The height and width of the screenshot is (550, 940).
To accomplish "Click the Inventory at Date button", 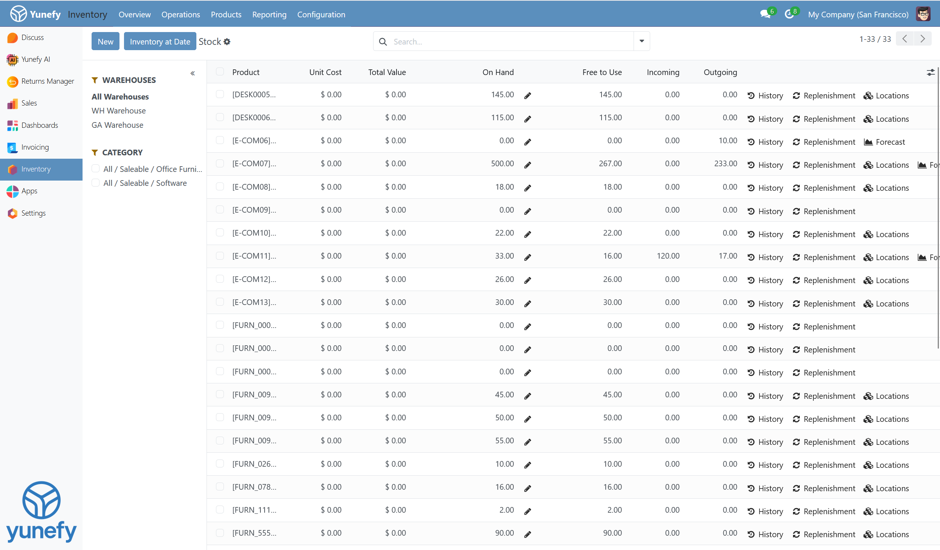I will [x=160, y=41].
